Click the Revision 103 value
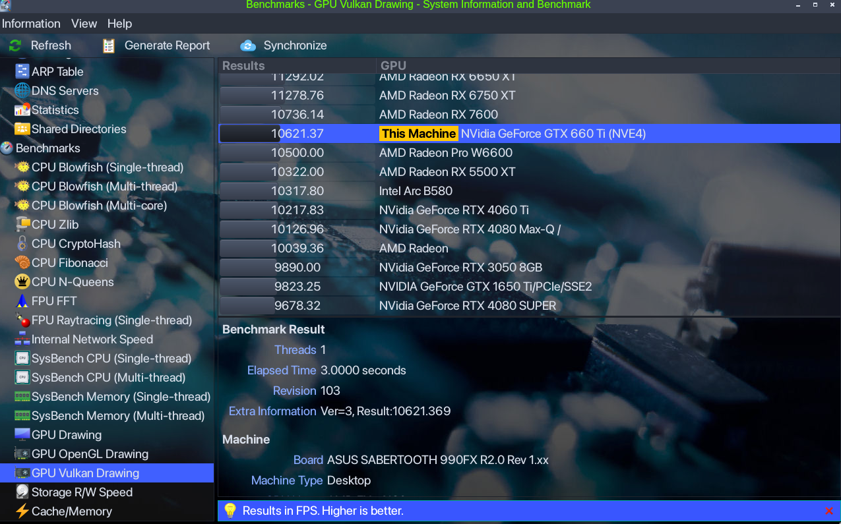The height and width of the screenshot is (524, 841). point(330,390)
